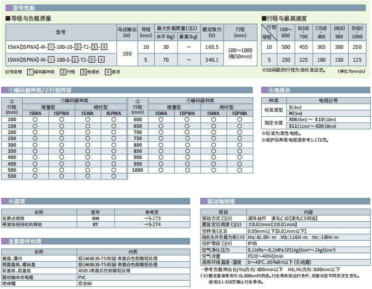Click protection rating IP65
372x289 pixels.
tap(252, 243)
